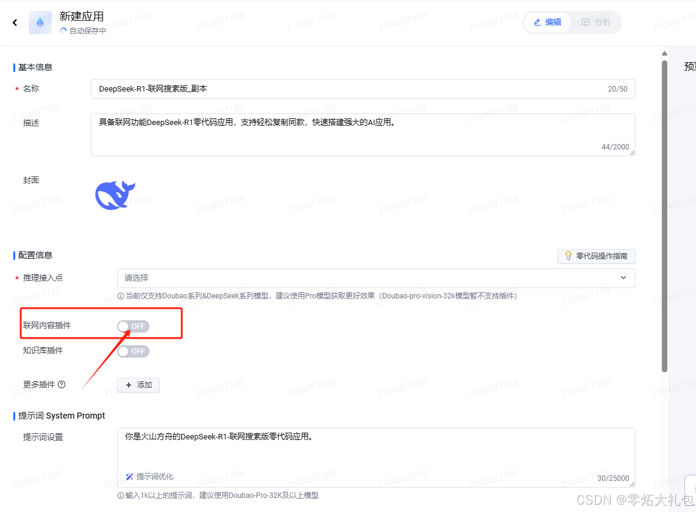Go back using the left arrow icon
The width and height of the screenshot is (696, 512).
[x=15, y=22]
